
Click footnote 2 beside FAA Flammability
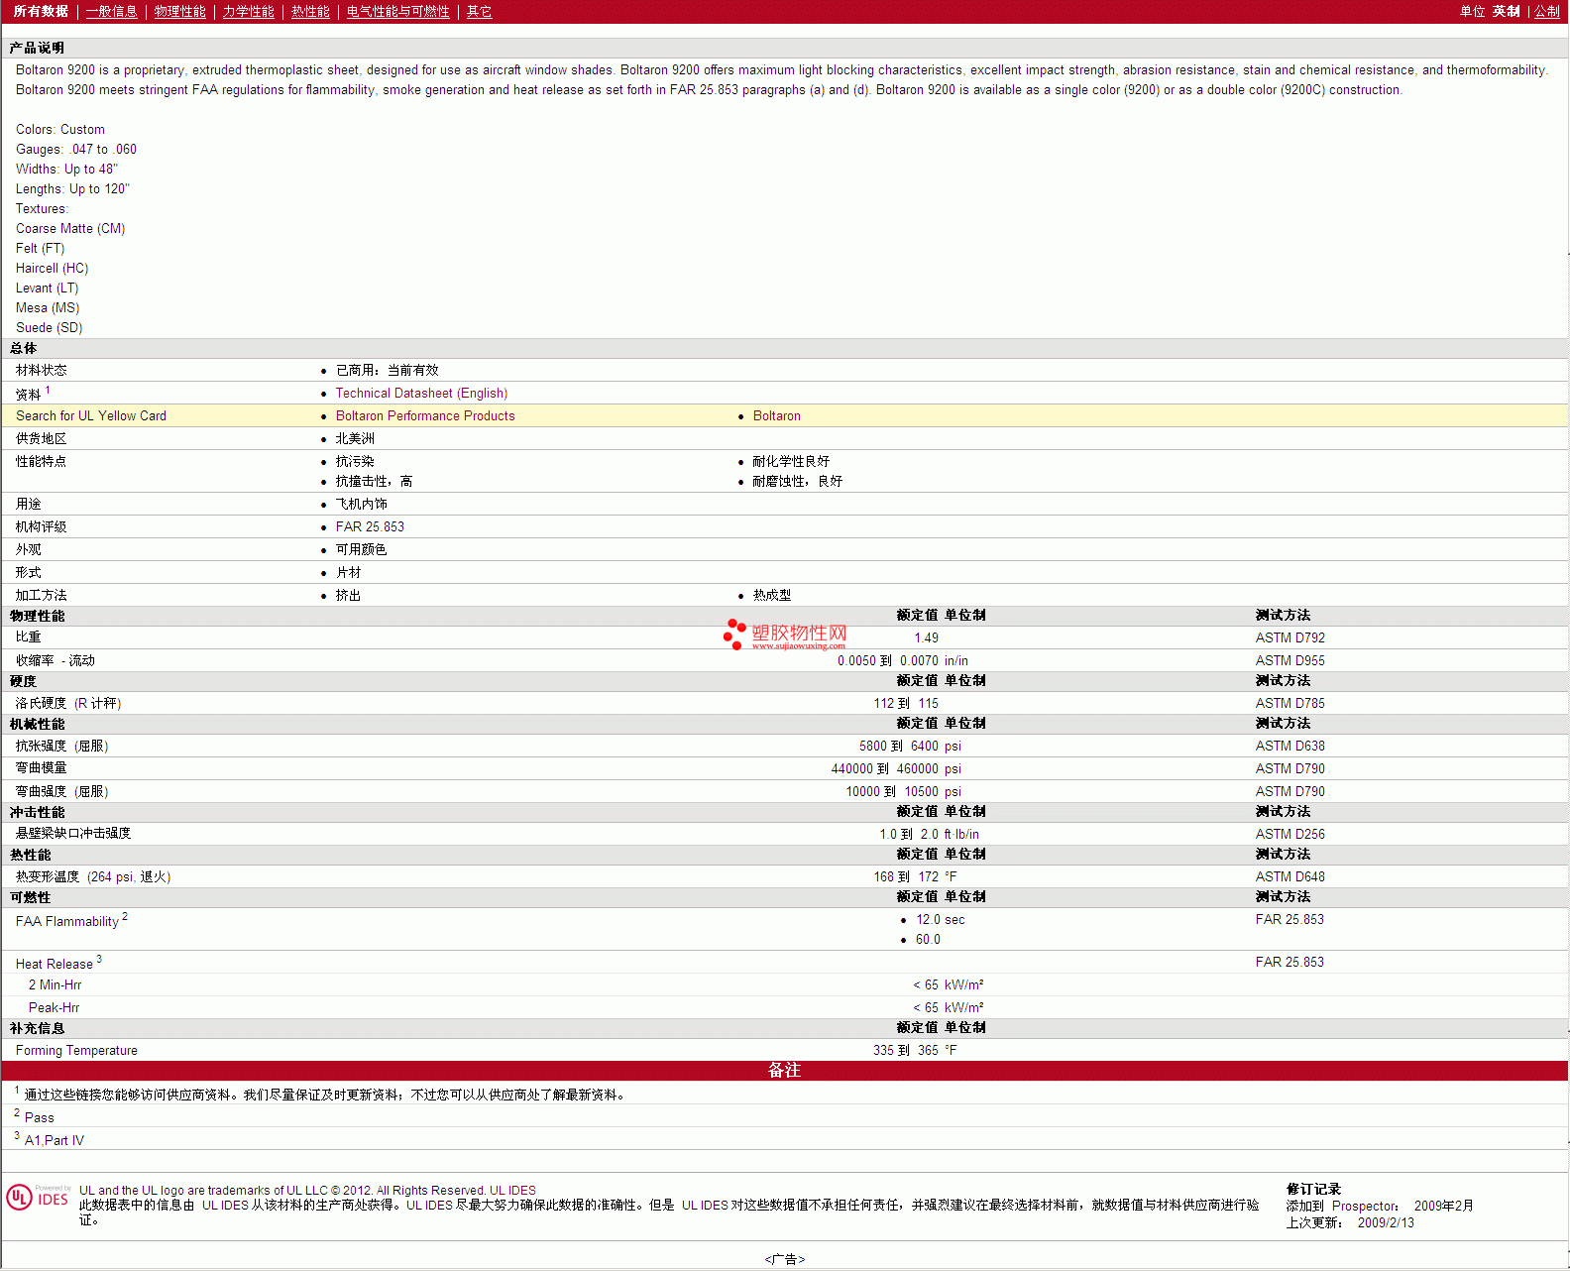tap(125, 917)
